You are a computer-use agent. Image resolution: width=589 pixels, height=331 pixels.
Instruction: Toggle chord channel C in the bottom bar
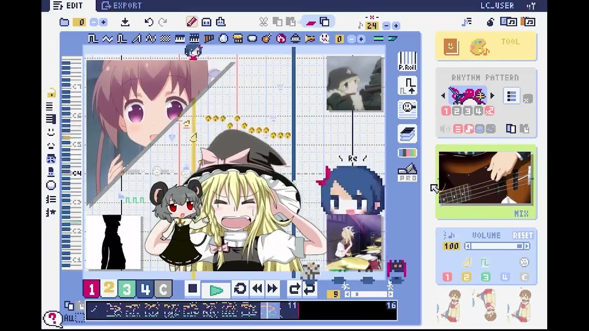163,289
